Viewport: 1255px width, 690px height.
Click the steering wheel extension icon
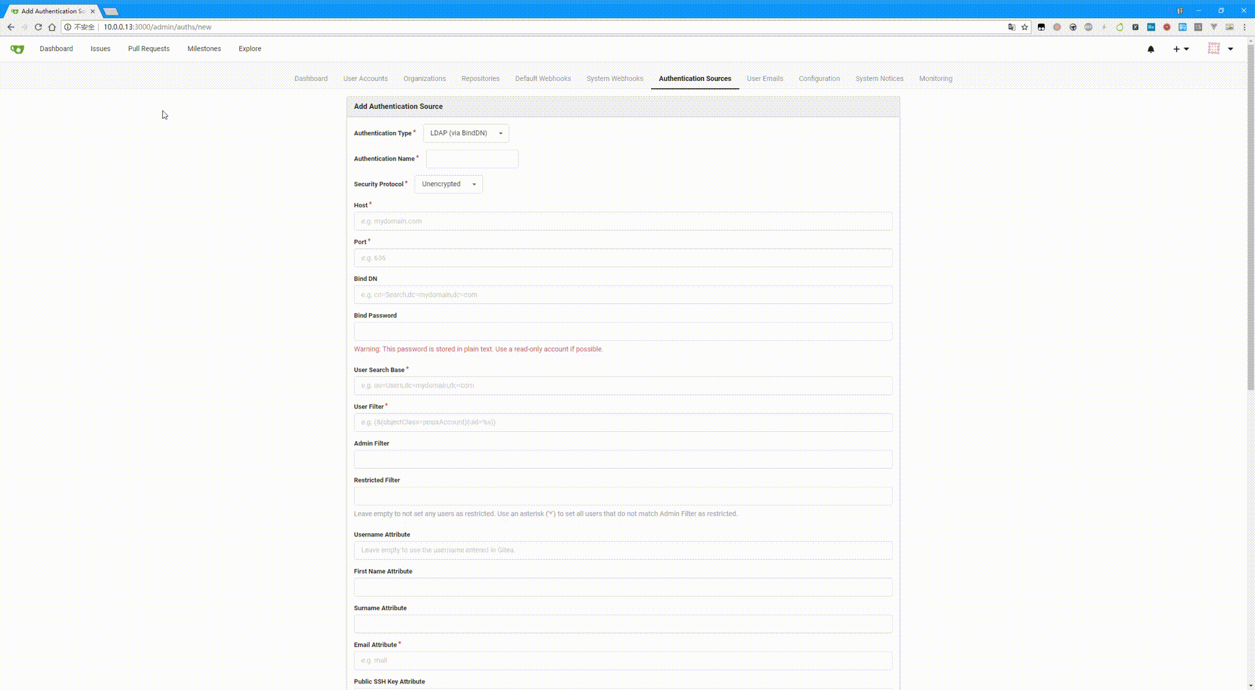coord(1073,27)
